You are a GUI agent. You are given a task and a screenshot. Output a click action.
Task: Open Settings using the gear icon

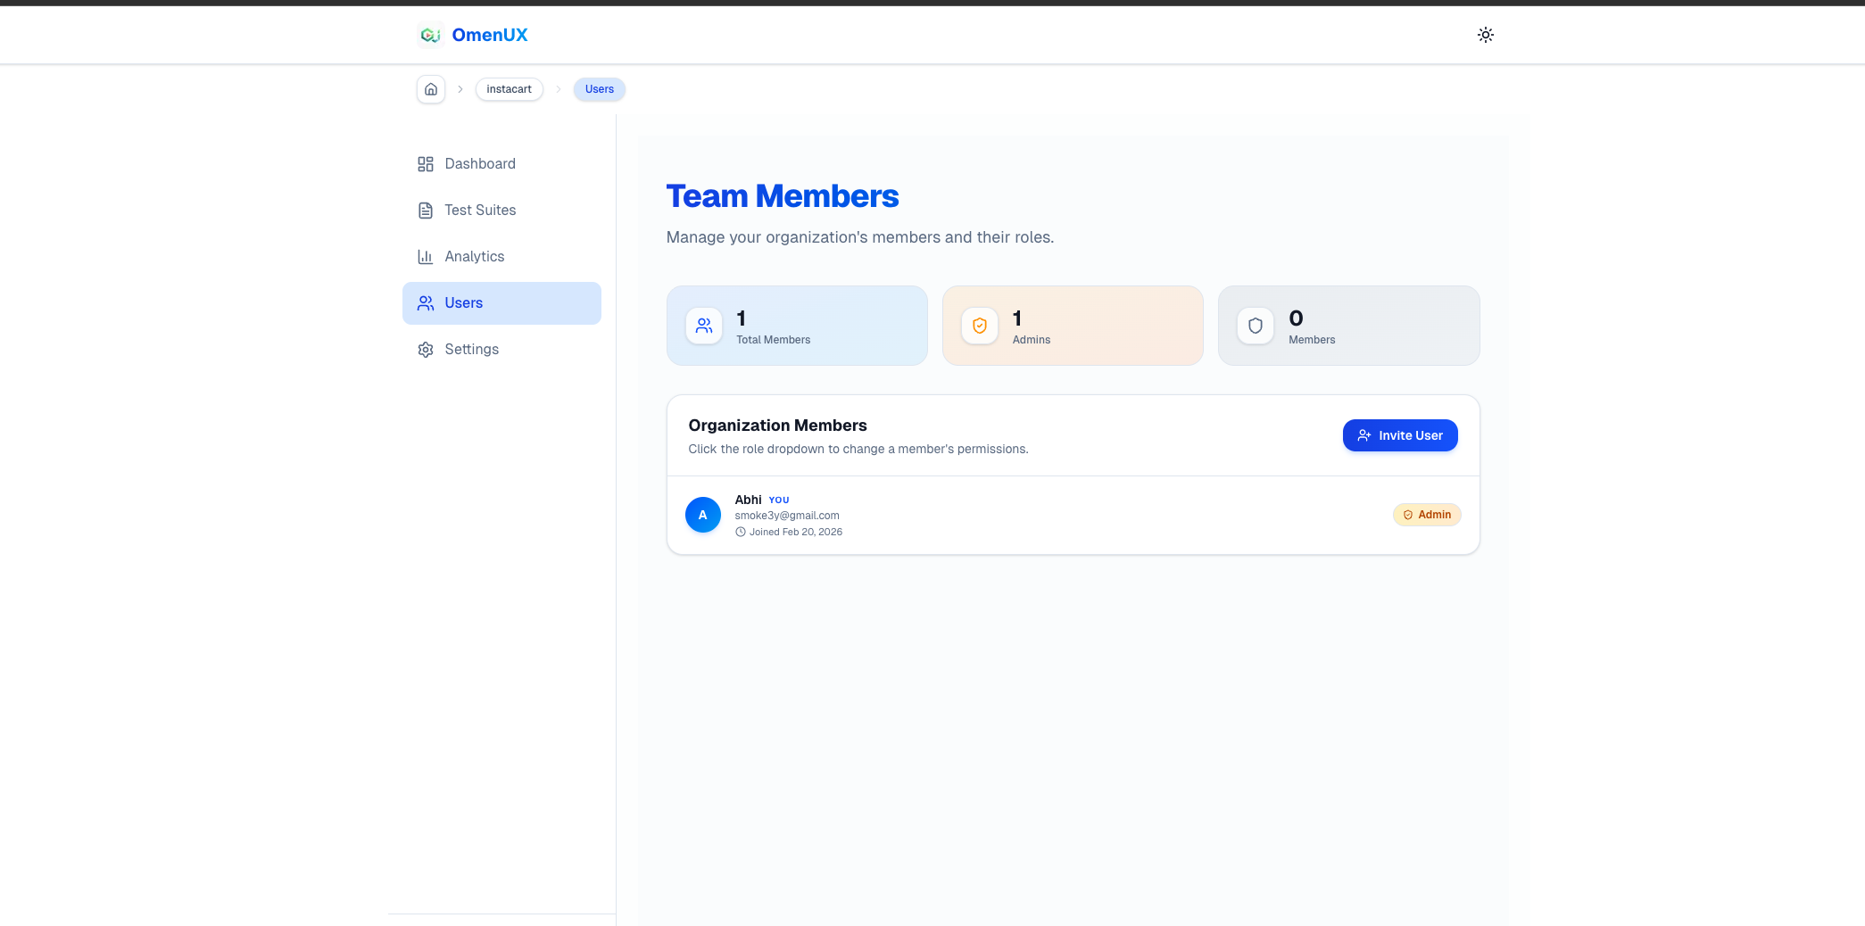(426, 349)
